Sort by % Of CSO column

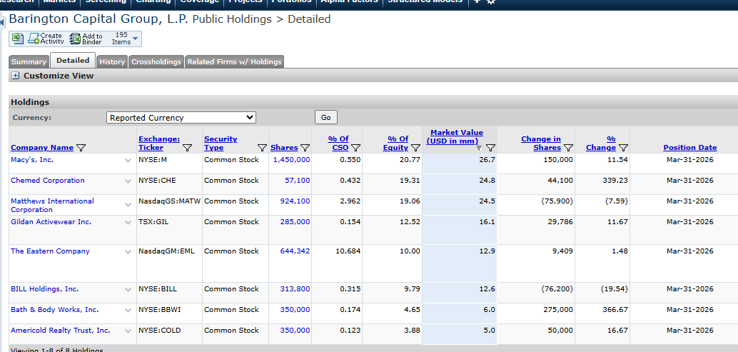coord(338,143)
